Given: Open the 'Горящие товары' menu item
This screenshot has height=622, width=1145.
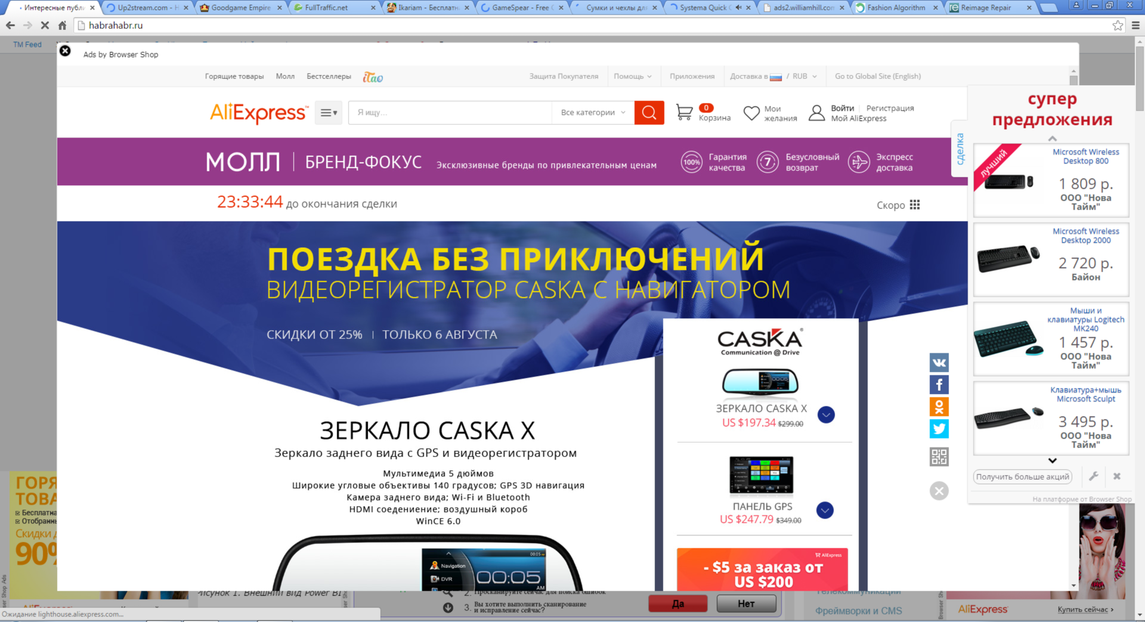Looking at the screenshot, I should tap(234, 76).
